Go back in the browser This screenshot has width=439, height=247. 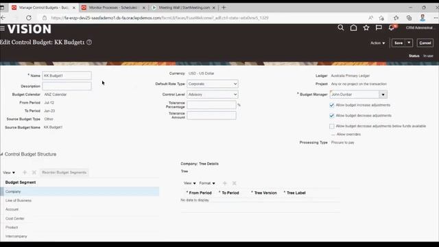click(x=3, y=18)
